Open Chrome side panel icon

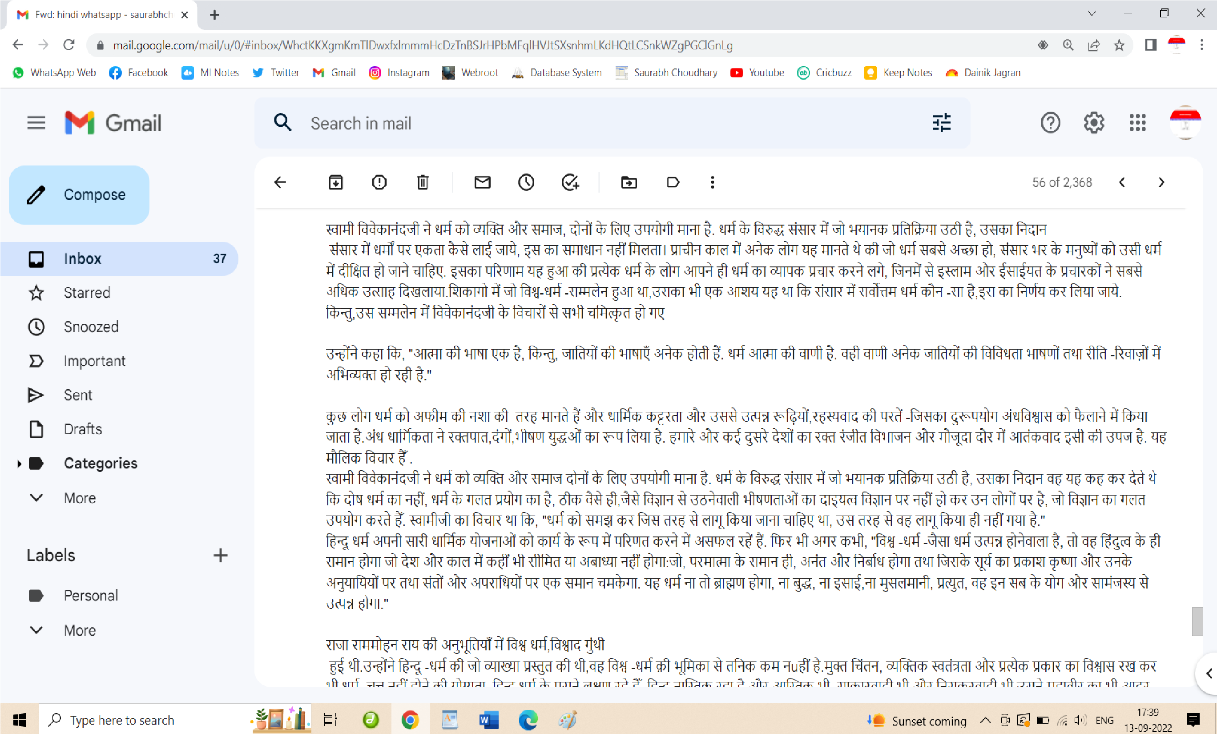(1151, 45)
